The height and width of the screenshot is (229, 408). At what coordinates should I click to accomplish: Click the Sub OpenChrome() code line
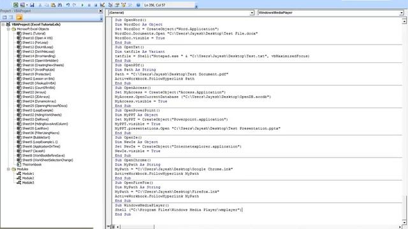coord(133,160)
